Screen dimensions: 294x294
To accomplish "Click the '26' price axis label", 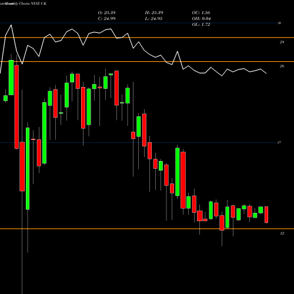I will pos(282,66).
